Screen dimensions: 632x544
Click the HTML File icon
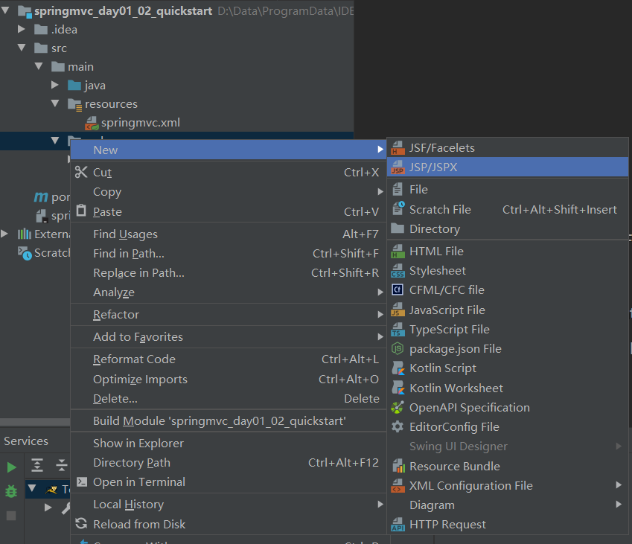(x=398, y=251)
